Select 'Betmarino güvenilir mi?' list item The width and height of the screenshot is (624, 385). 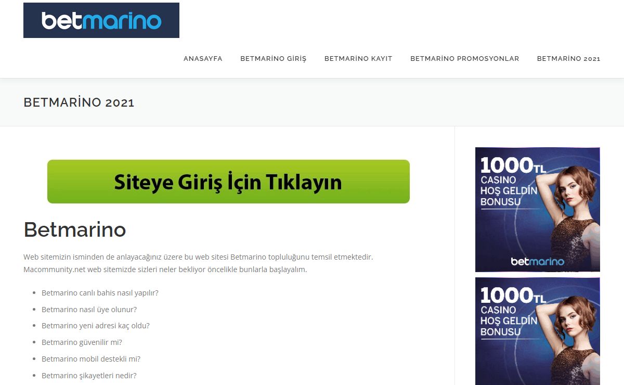tap(82, 342)
